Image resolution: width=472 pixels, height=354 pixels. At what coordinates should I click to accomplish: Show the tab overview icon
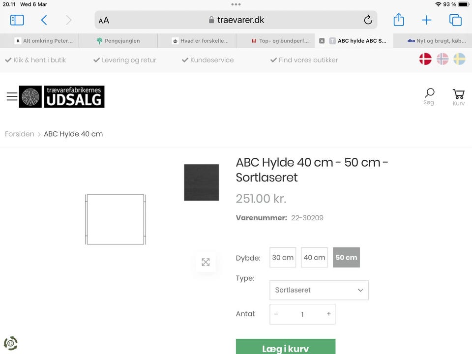[x=455, y=20]
